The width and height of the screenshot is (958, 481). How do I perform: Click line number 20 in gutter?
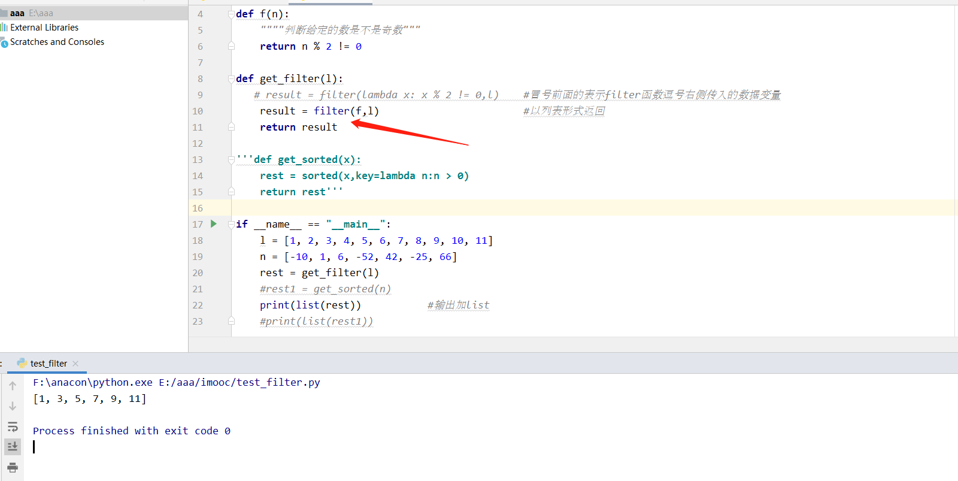[198, 273]
